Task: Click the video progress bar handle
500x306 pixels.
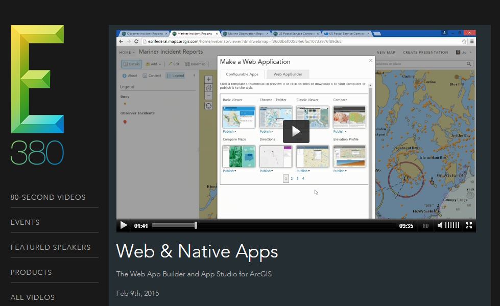Action: [x=196, y=225]
